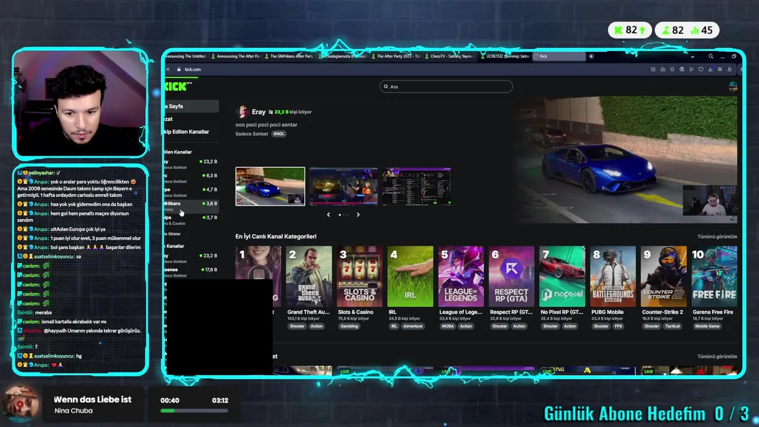Click the heart bookmark icon in browser toolbar

coord(701,69)
